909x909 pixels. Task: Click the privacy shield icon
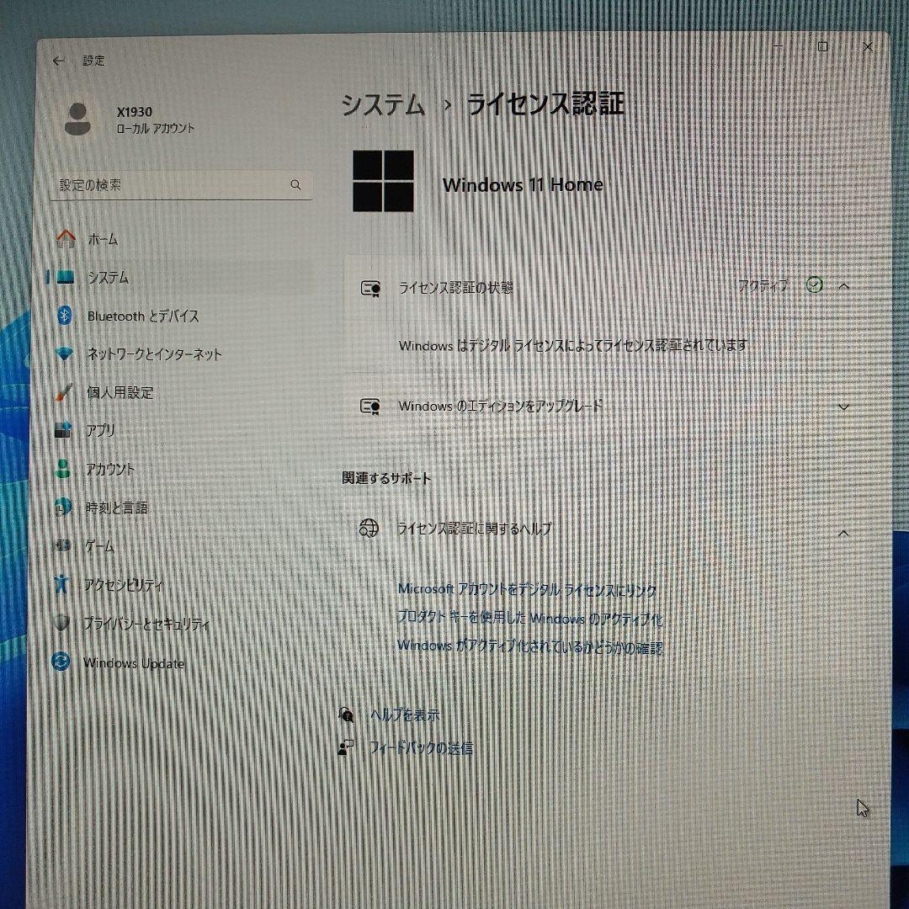[x=61, y=623]
